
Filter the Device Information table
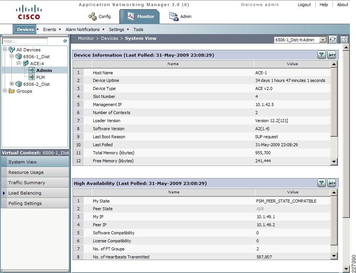pyautogui.click(x=322, y=55)
